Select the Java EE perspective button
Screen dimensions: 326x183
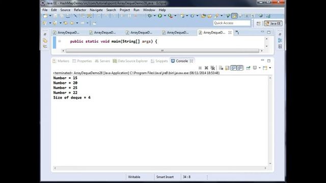273,23
